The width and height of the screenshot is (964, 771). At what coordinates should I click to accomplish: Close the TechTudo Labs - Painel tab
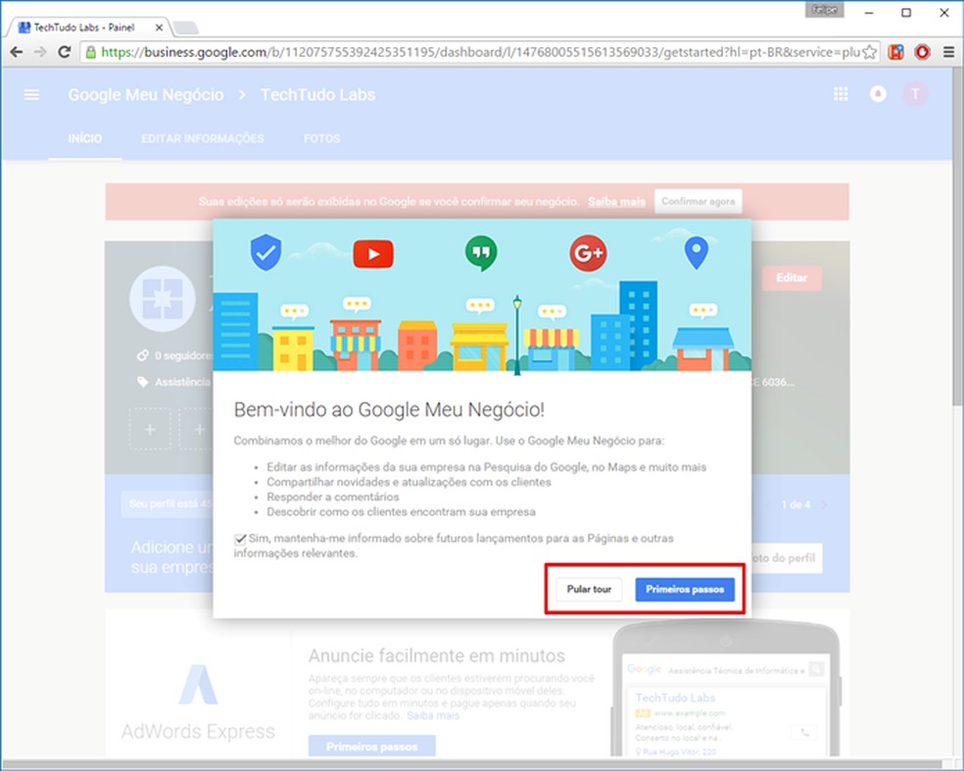click(x=159, y=27)
